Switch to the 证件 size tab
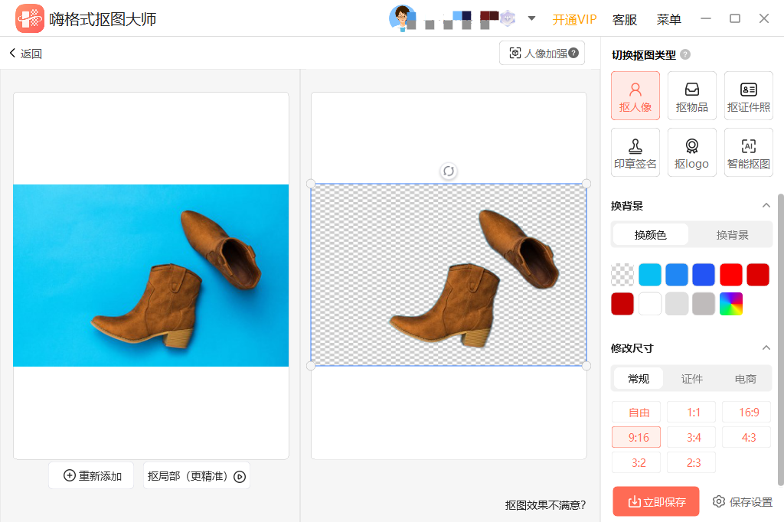784x522 pixels. pyautogui.click(x=692, y=379)
